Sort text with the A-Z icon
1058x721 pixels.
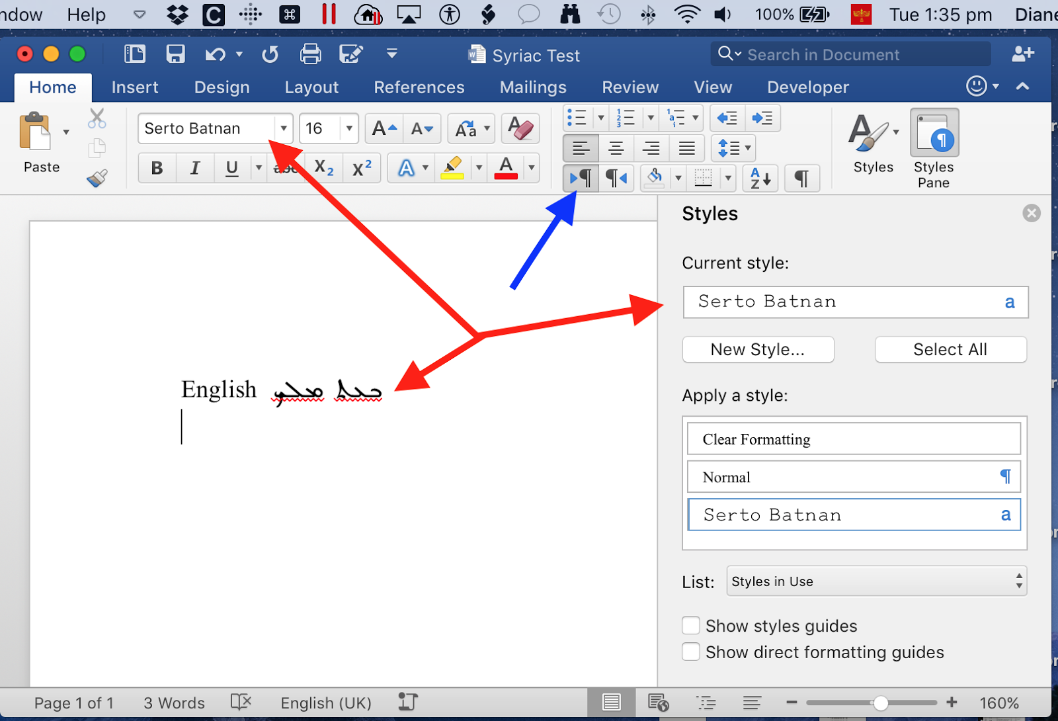[x=760, y=178]
